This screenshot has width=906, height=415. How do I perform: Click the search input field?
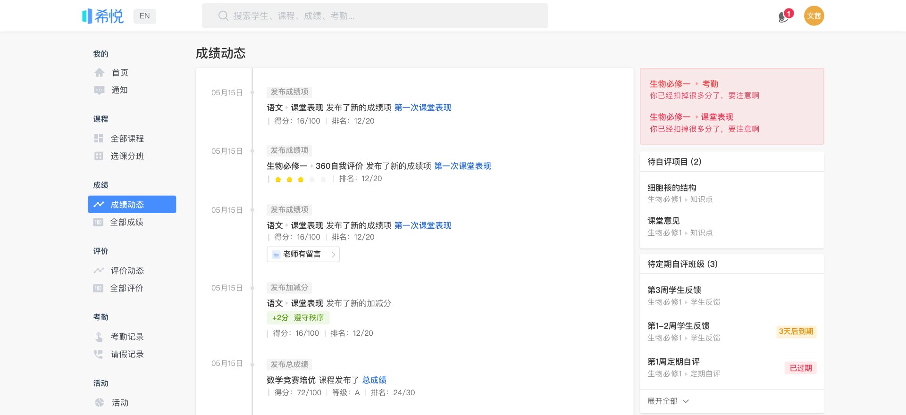(375, 16)
